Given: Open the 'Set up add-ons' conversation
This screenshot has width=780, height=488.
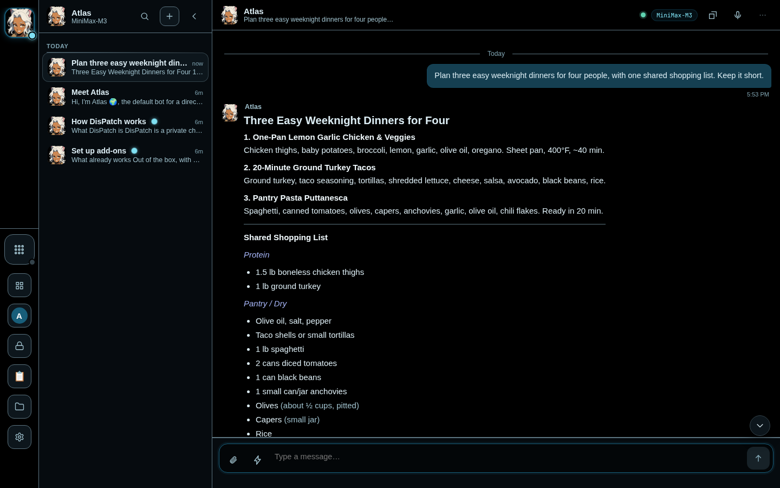Looking at the screenshot, I should point(125,155).
